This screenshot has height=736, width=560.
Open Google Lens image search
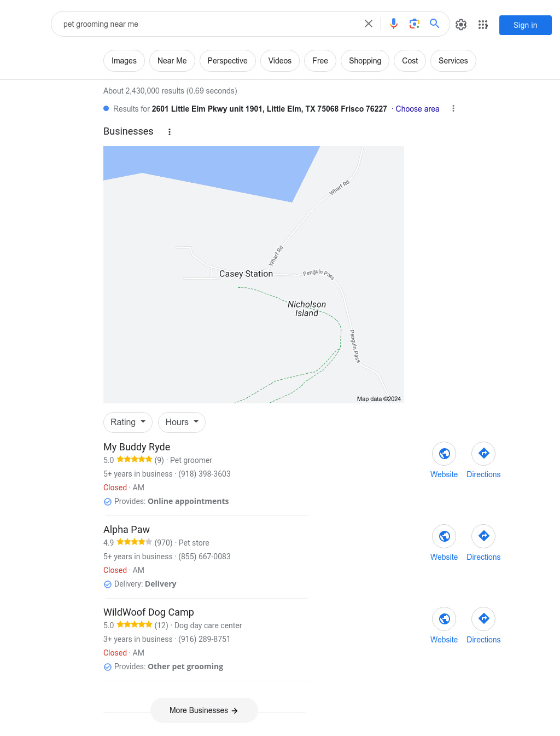click(415, 24)
